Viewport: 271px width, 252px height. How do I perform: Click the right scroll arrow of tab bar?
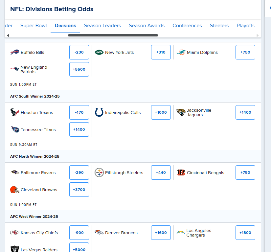258,35
